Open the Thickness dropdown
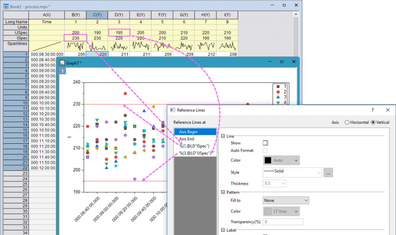This screenshot has width=396, height=235. click(x=274, y=183)
